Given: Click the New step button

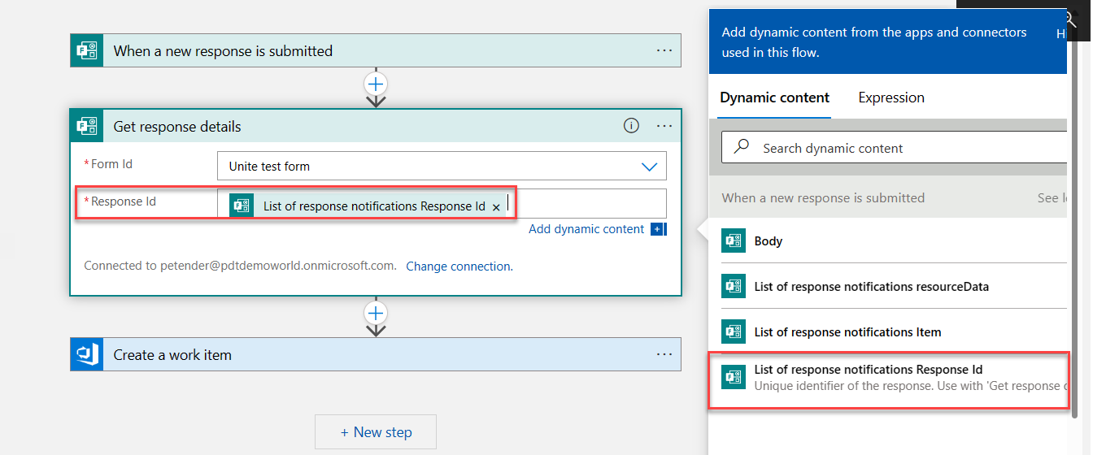Looking at the screenshot, I should click(x=376, y=432).
